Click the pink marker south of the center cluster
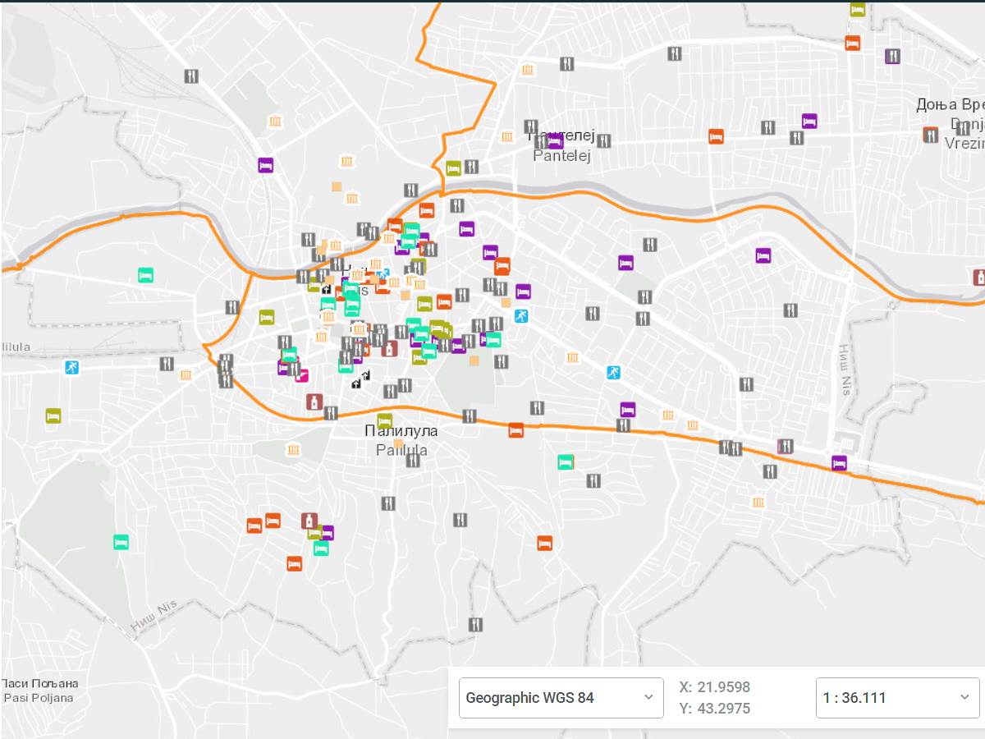The height and width of the screenshot is (739, 985). pos(303,376)
